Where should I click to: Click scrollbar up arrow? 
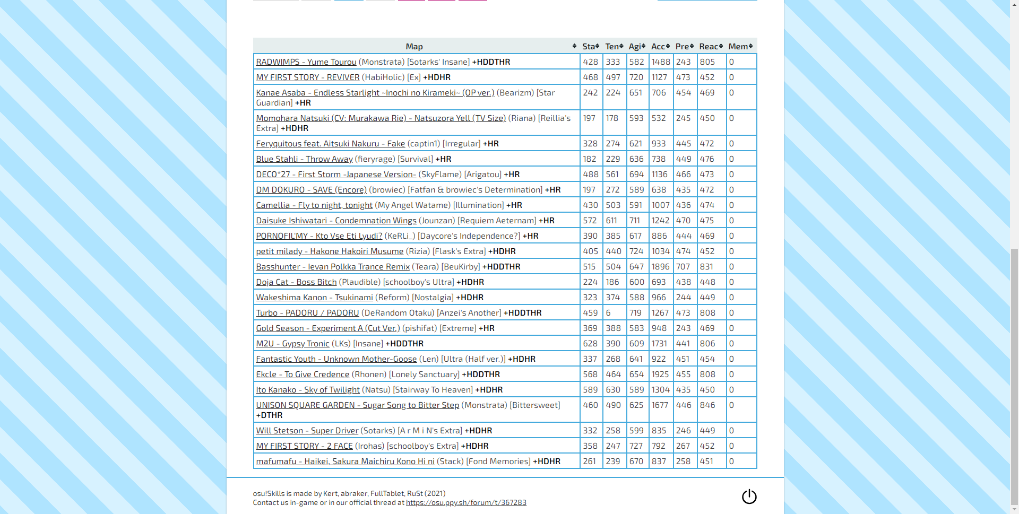pos(1014,4)
